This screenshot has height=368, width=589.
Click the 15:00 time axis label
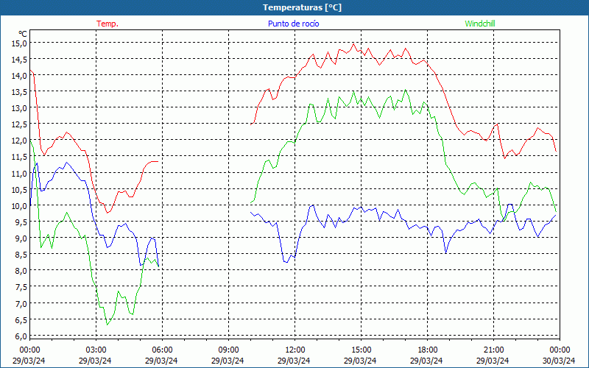[361, 350]
